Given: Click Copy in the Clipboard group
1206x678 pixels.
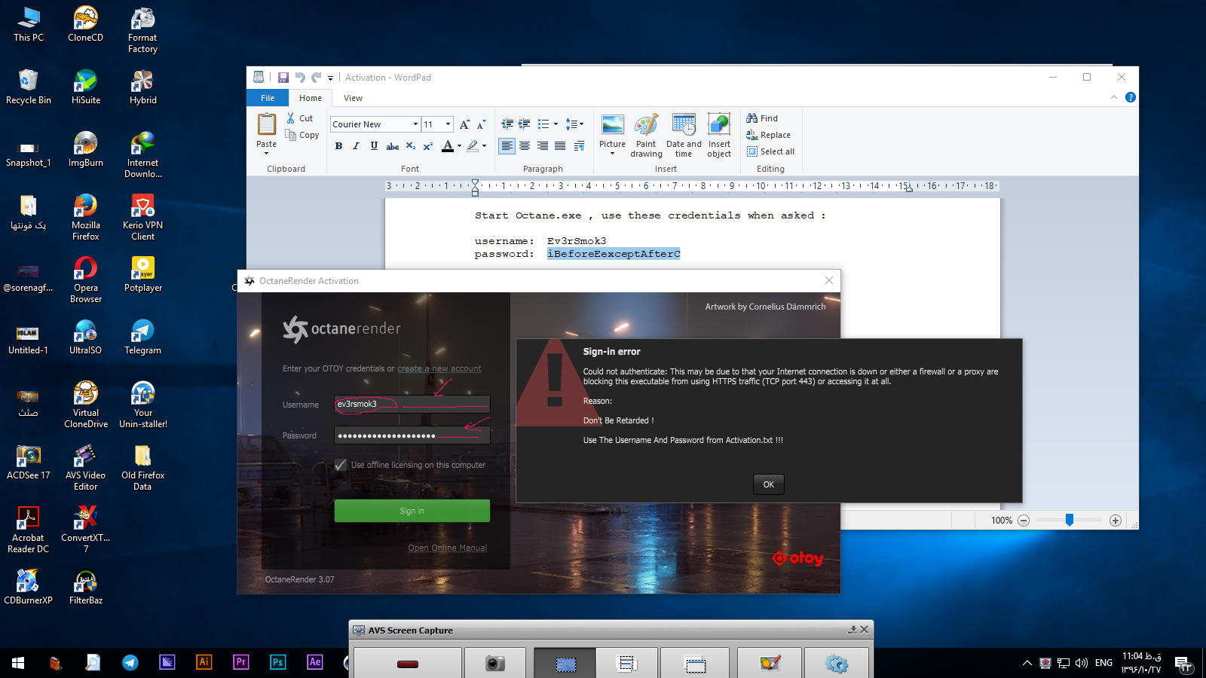Looking at the screenshot, I should [302, 135].
